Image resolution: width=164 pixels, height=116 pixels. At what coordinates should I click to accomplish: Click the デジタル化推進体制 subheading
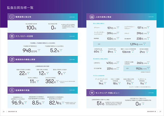[98, 75]
